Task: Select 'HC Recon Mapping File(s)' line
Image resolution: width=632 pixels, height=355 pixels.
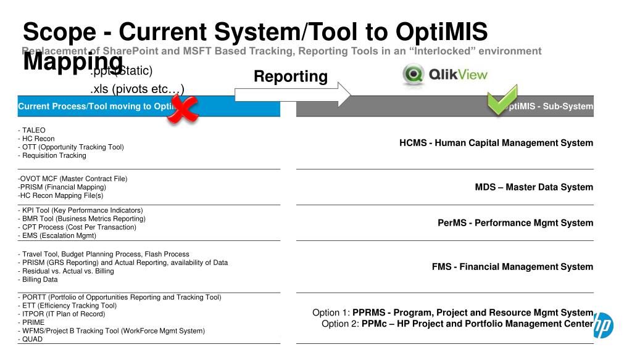Action: pos(60,195)
